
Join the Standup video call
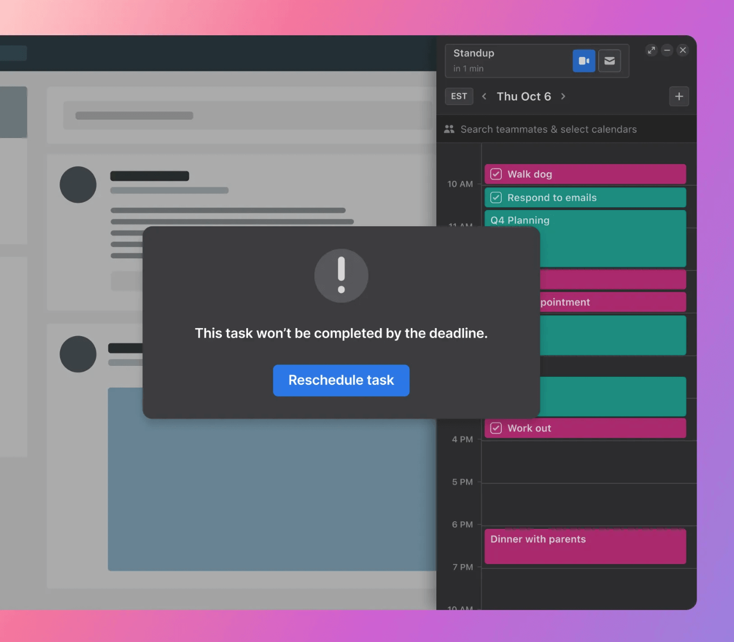[584, 61]
